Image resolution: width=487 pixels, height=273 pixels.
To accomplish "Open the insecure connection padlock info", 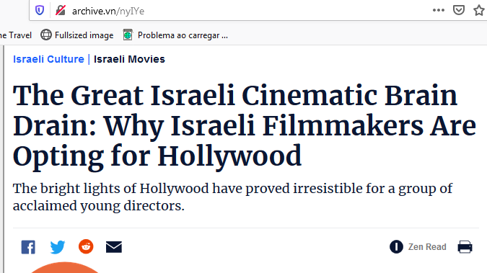I will (61, 11).
